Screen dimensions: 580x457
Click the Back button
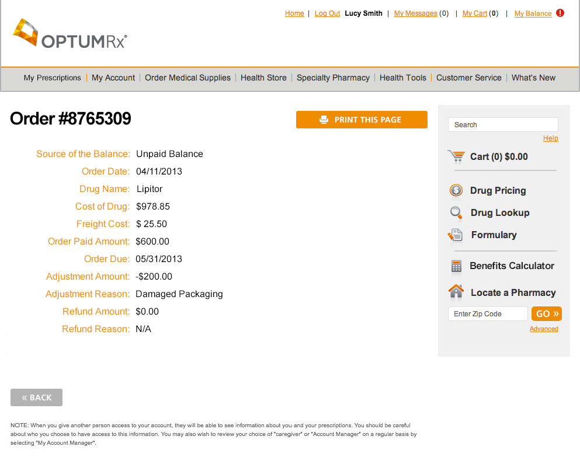[36, 397]
